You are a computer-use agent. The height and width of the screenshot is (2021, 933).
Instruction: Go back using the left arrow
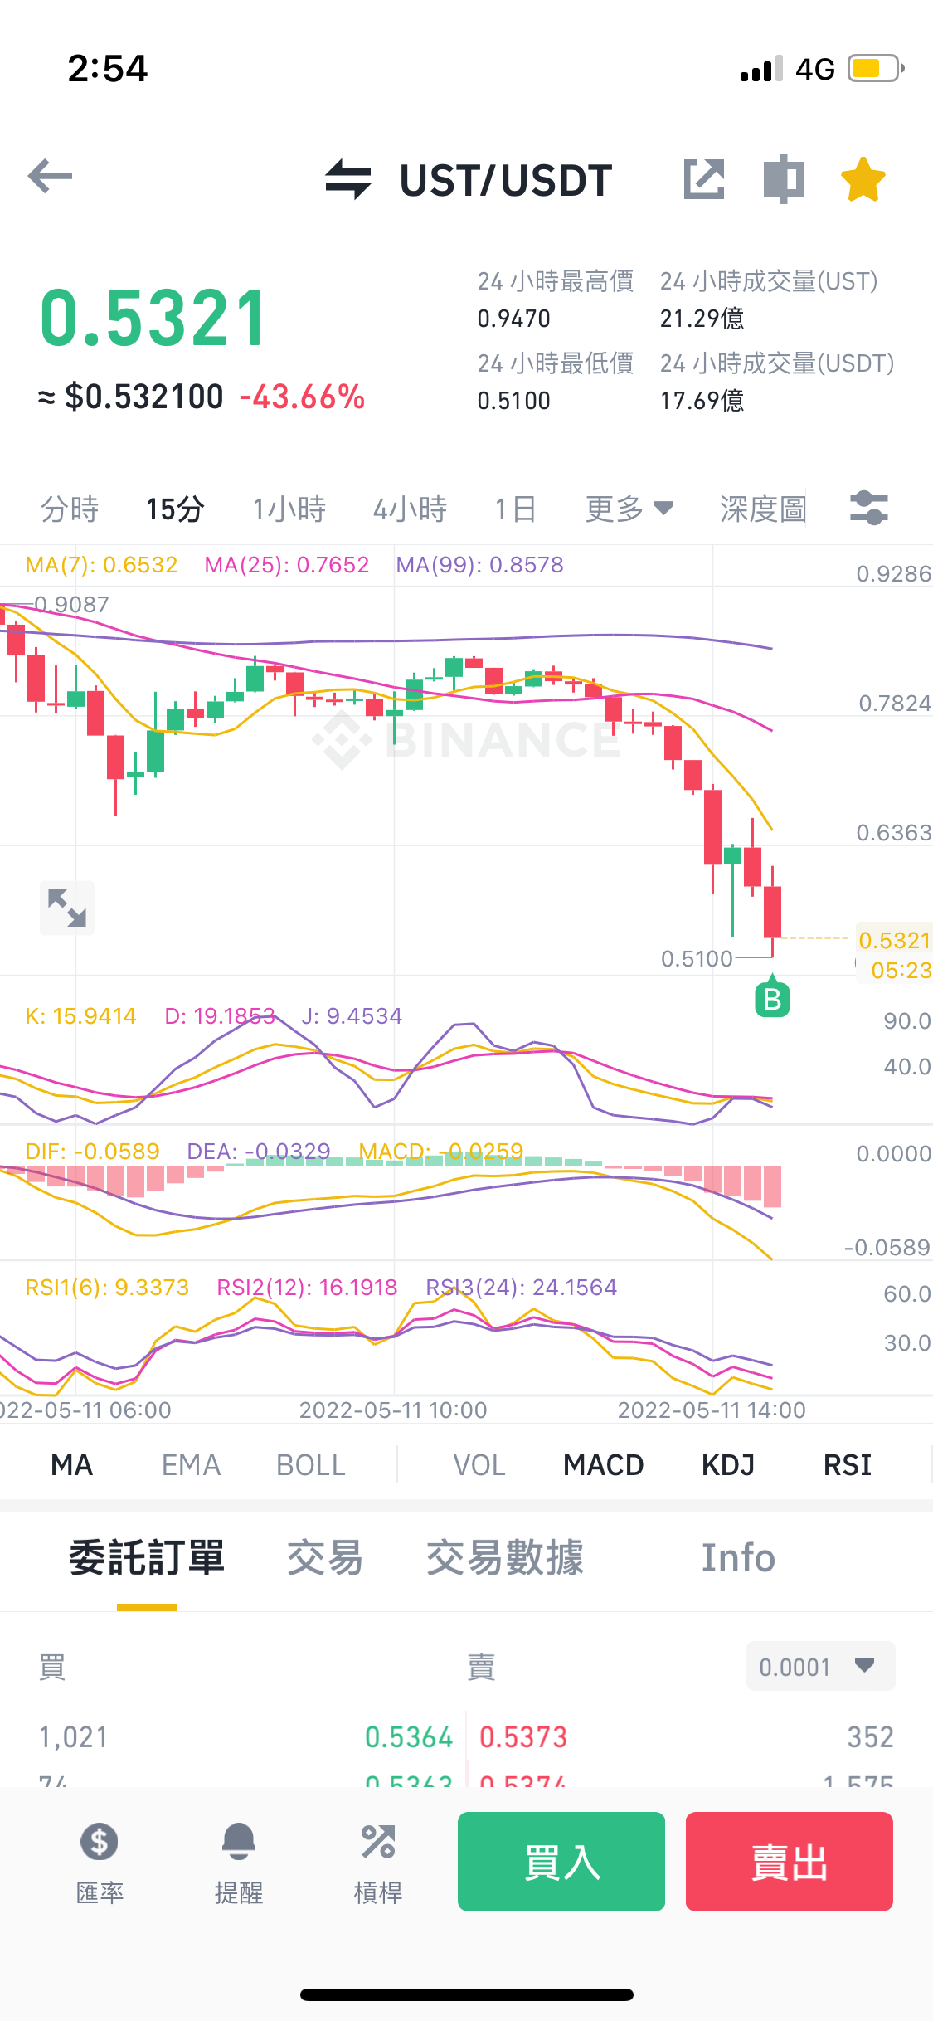pos(50,176)
